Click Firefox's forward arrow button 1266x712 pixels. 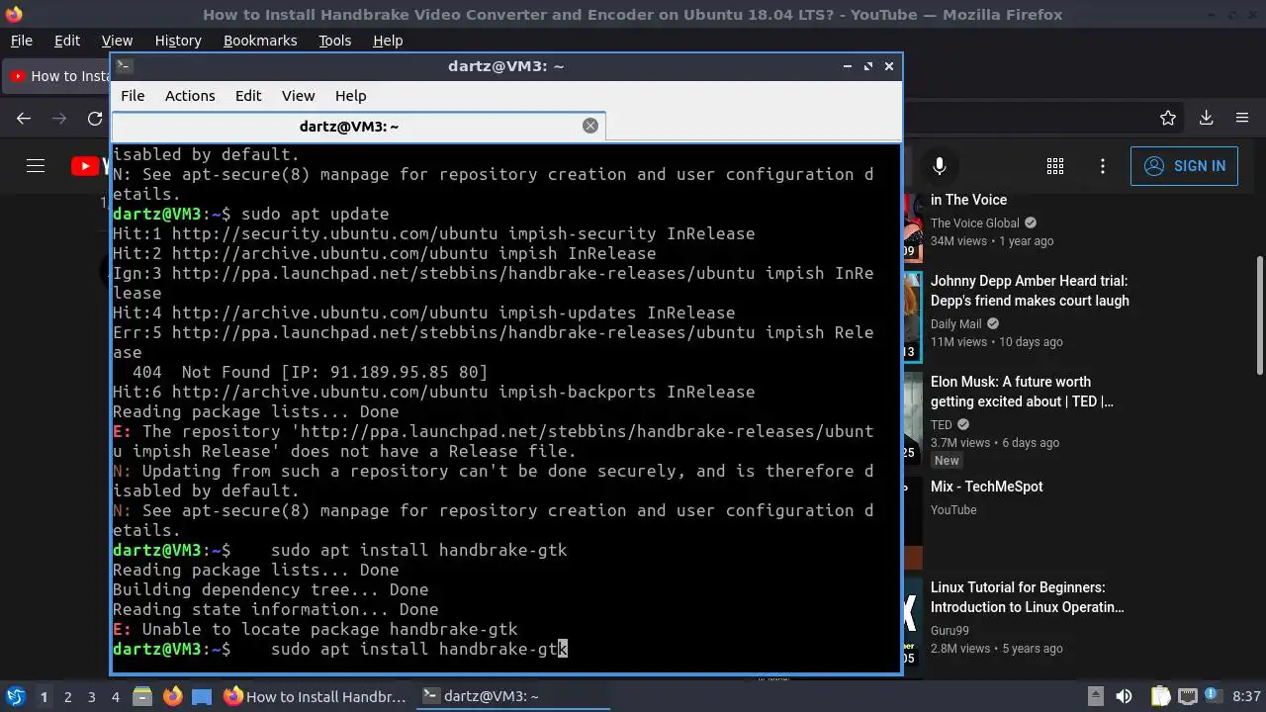coord(59,118)
